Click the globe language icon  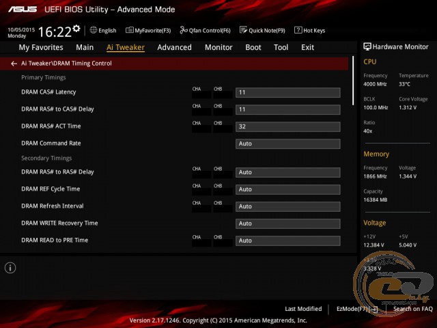94,30
